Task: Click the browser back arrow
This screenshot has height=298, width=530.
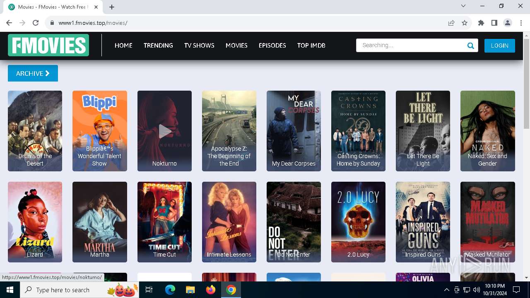Action: coord(9,23)
